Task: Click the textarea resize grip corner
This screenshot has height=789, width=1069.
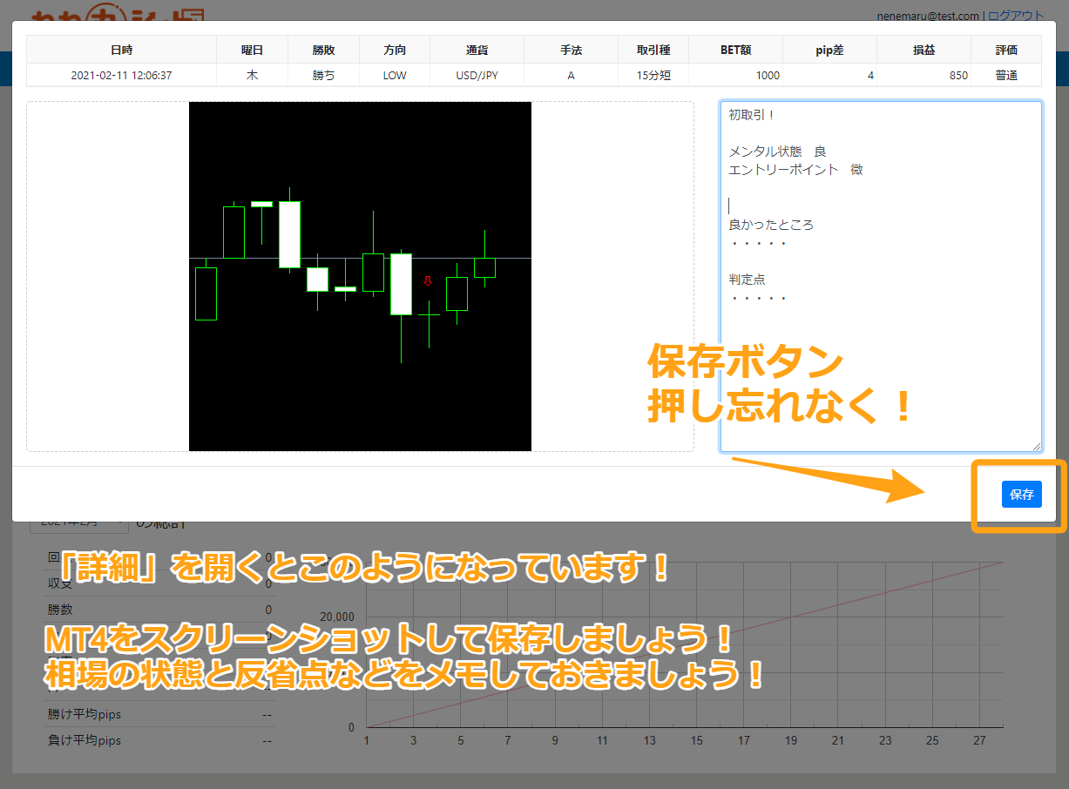Action: pos(1036,446)
